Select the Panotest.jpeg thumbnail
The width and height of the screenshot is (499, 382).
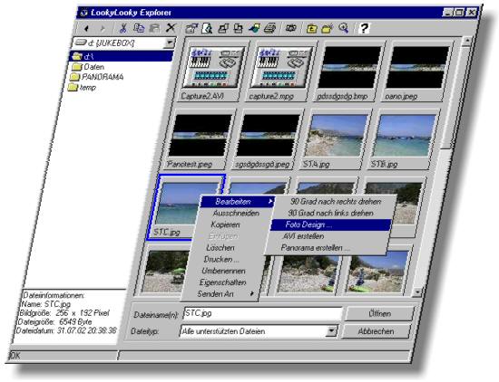(x=199, y=140)
